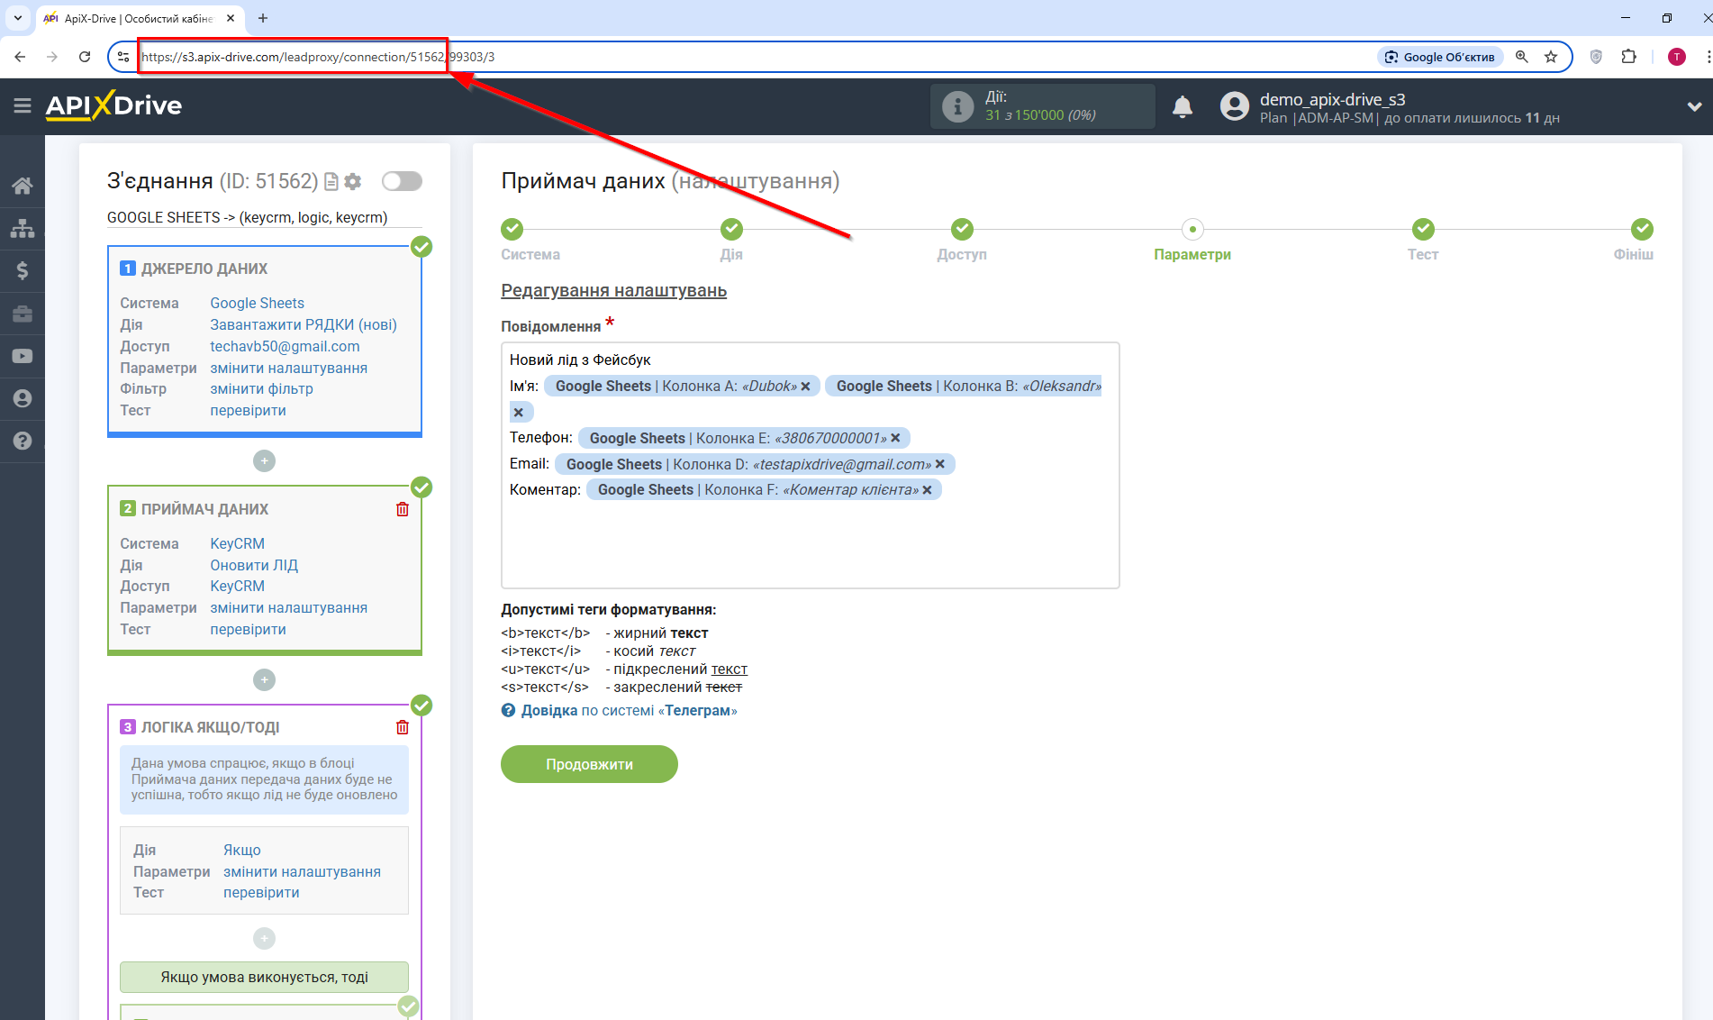Open the hamburger menu beside the ApiX-Drive logo

coord(23,105)
